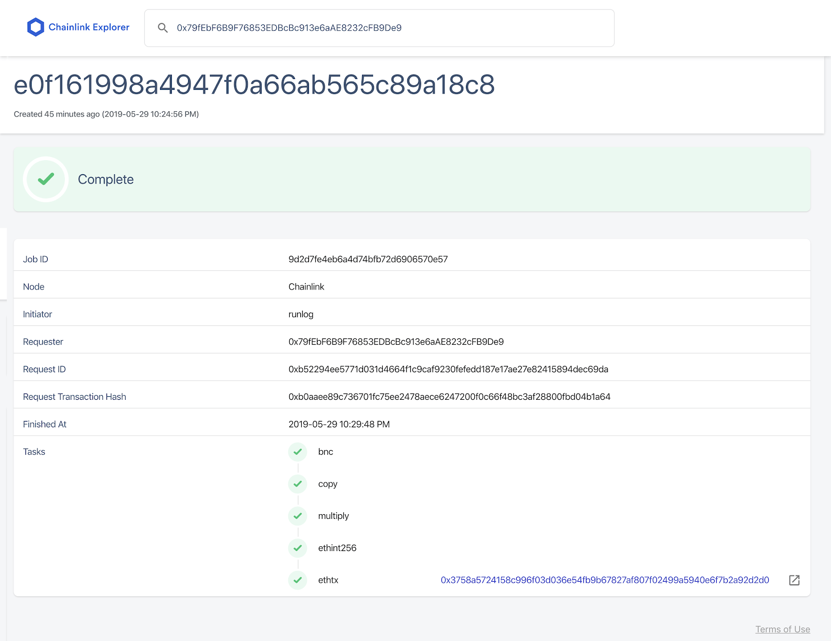Select the Created 45 minutes ago timestamp
831x641 pixels.
106,114
